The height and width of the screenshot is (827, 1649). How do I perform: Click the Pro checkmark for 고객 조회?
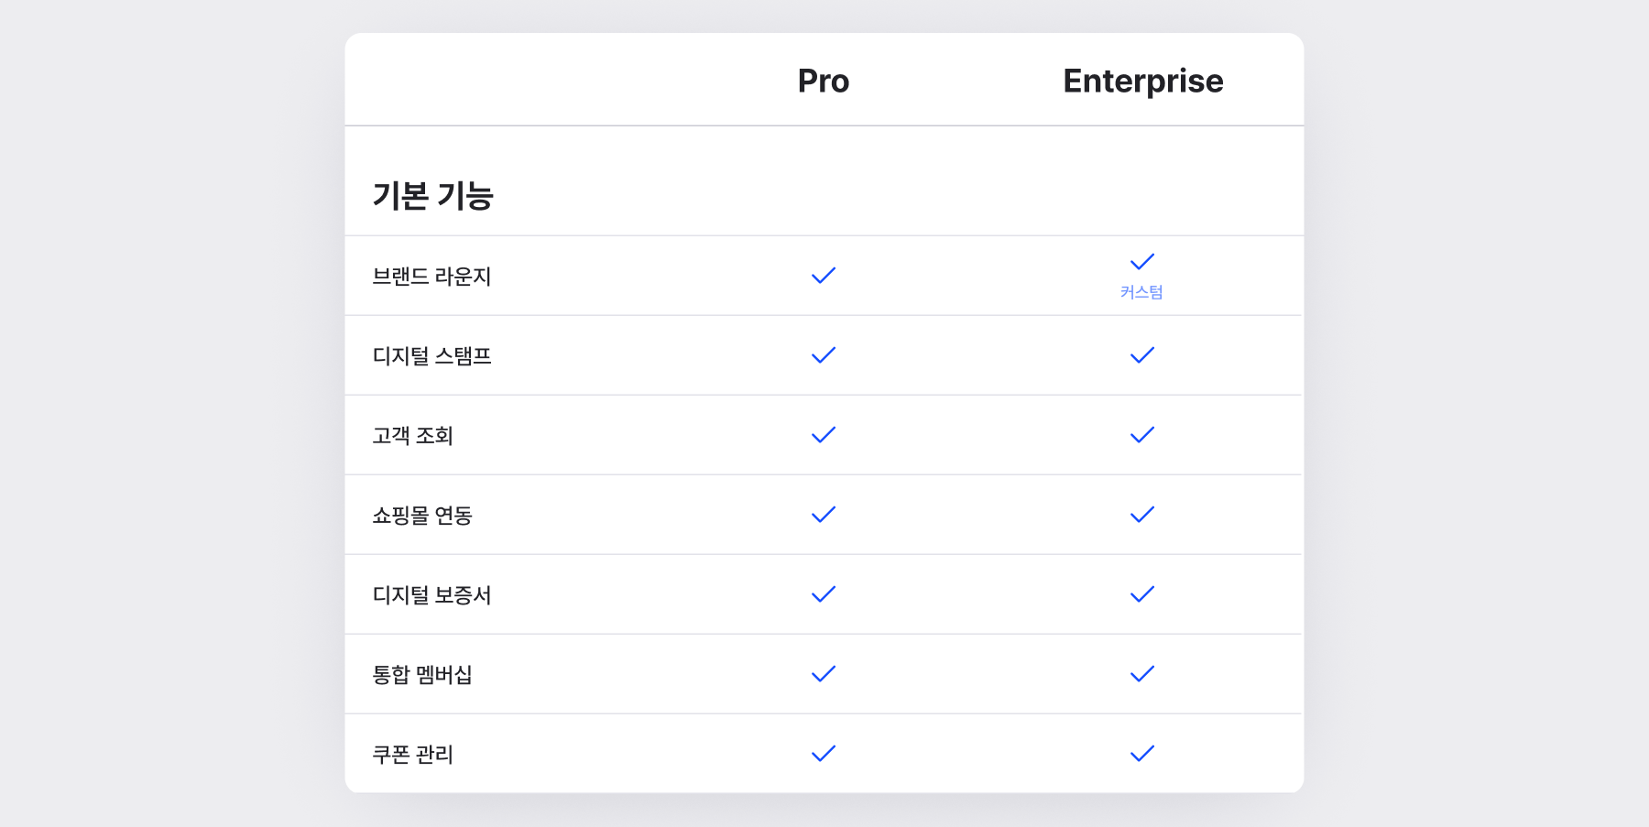point(824,435)
